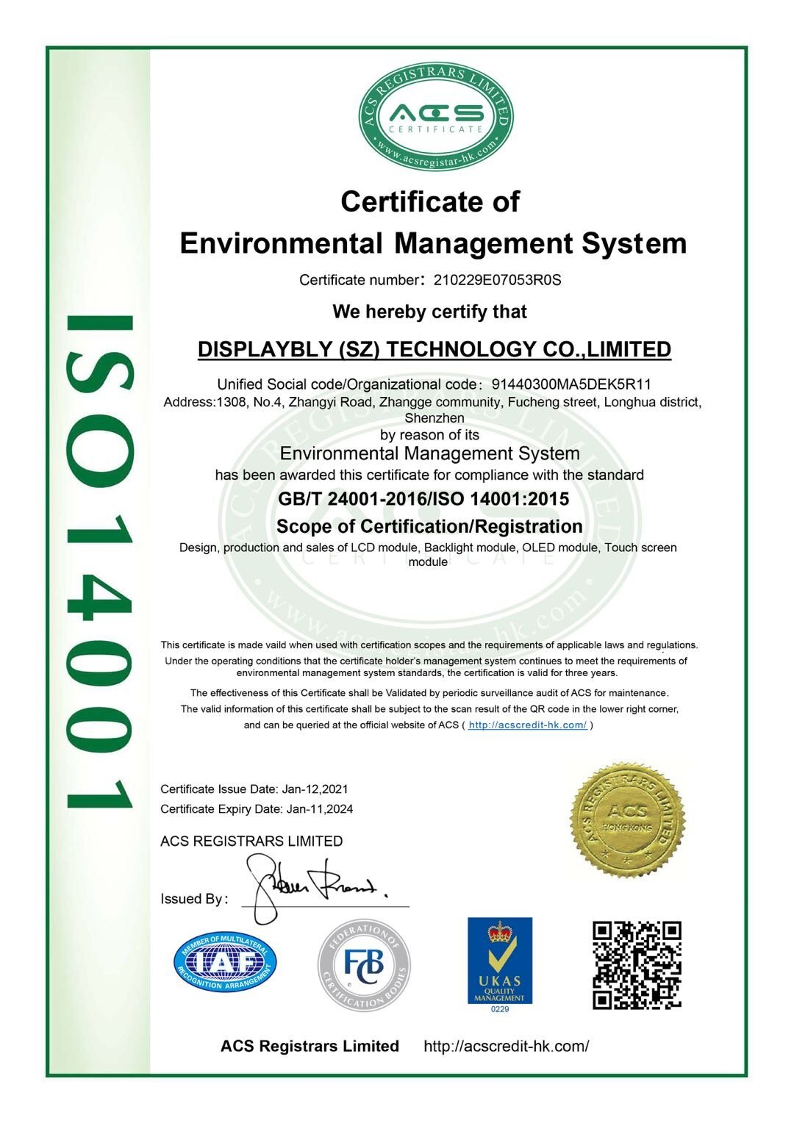Image resolution: width=794 pixels, height=1123 pixels.
Task: Click the Scope of Certification/Registration heading
Action: [430, 526]
